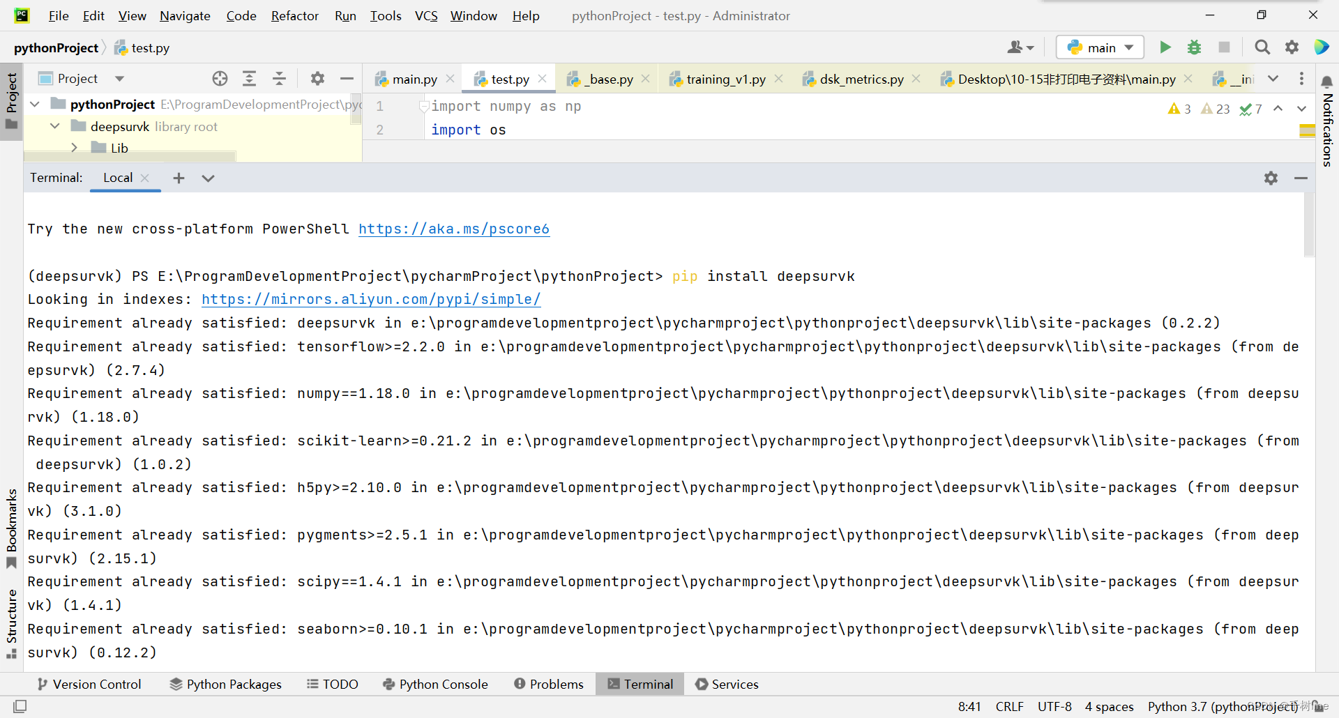Open Search Everywhere magnifier
The width and height of the screenshot is (1339, 718).
click(1262, 47)
